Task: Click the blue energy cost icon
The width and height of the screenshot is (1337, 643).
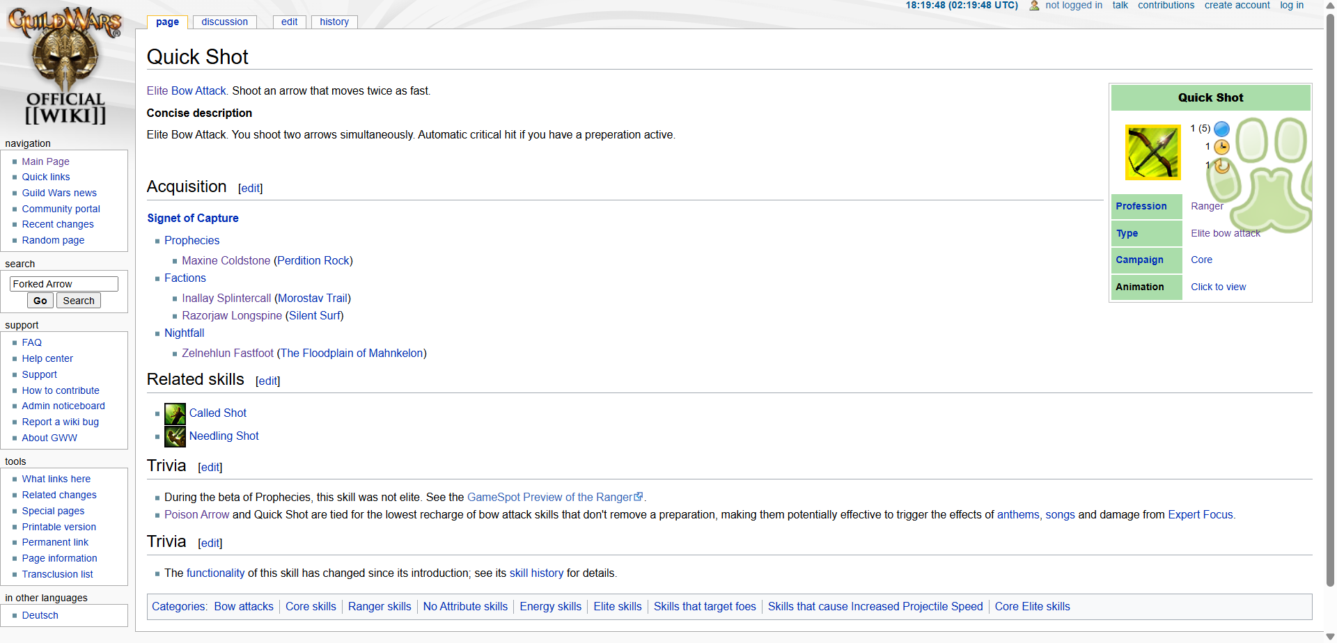Action: [1221, 129]
